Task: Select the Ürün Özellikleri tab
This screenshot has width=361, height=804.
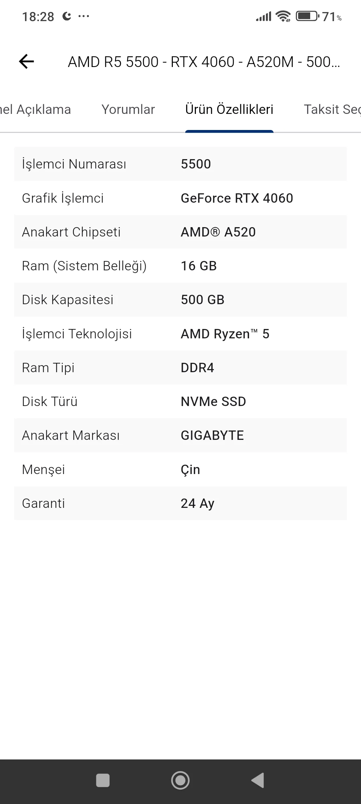Action: [x=229, y=110]
